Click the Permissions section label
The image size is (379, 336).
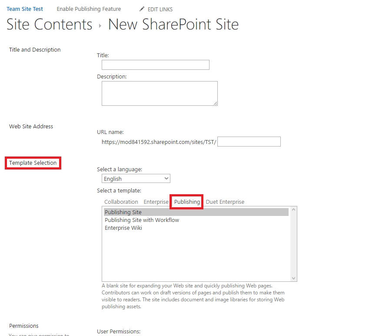pos(23,326)
